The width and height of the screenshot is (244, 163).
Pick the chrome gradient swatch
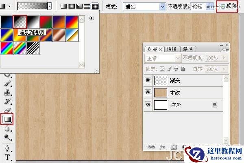click(72, 35)
